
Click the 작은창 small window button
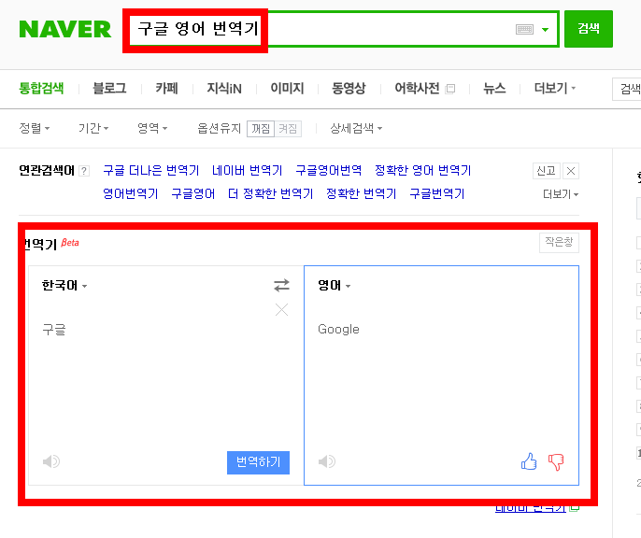(559, 243)
